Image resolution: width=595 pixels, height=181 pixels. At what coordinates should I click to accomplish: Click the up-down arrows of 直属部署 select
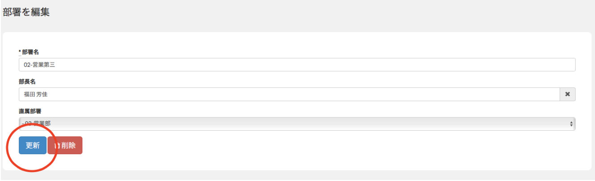point(571,124)
